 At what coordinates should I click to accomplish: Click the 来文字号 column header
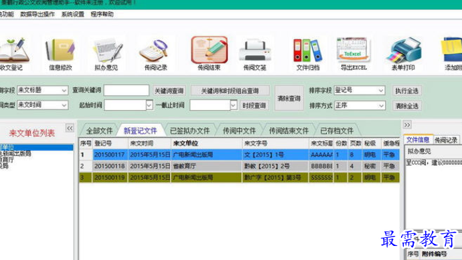pos(275,143)
